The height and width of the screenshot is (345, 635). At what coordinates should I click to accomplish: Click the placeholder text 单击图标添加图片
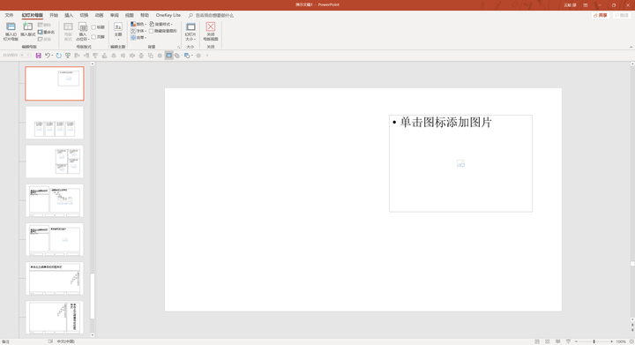tap(446, 123)
